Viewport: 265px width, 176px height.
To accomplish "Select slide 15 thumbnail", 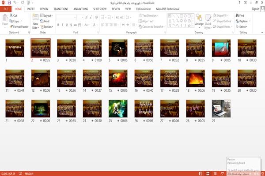I will tap(118, 79).
